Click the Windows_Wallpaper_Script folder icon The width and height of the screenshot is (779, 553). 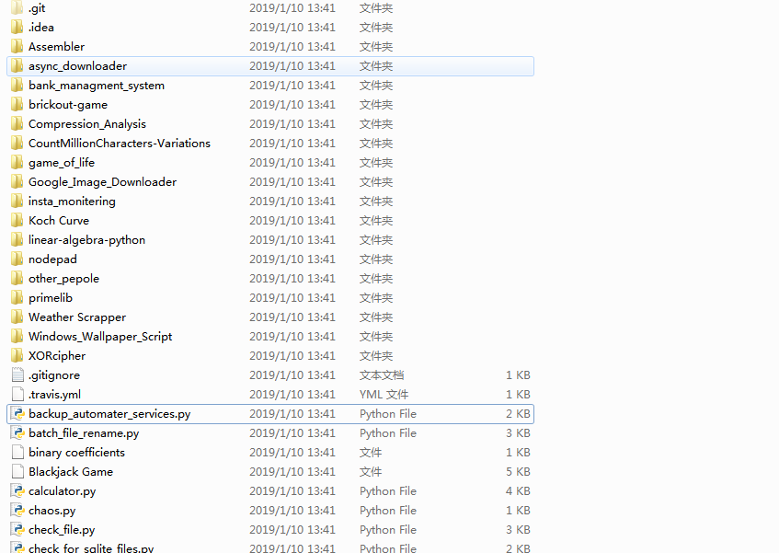(x=17, y=337)
